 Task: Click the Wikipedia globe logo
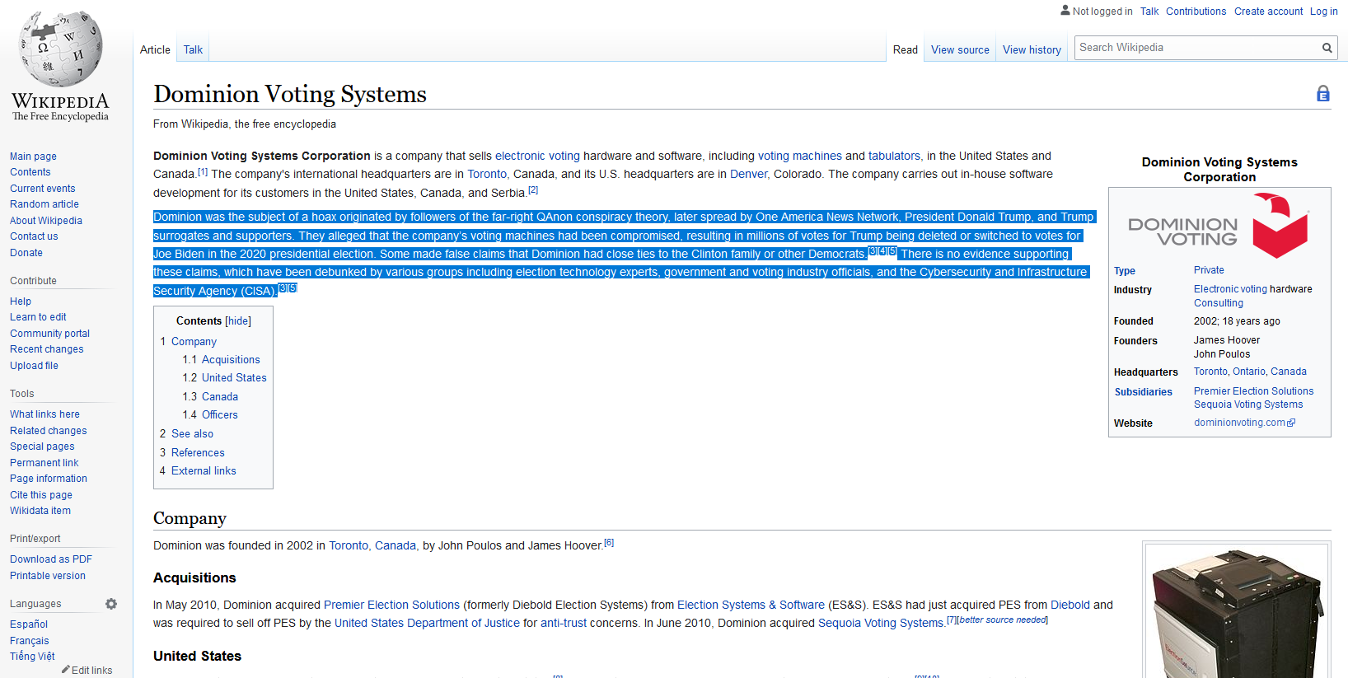60,66
